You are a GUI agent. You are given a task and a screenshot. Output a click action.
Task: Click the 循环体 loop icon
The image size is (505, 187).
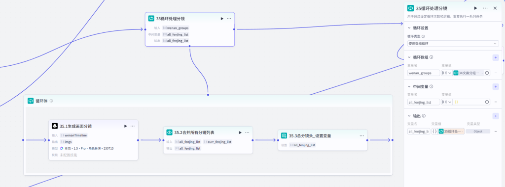coord(31,101)
